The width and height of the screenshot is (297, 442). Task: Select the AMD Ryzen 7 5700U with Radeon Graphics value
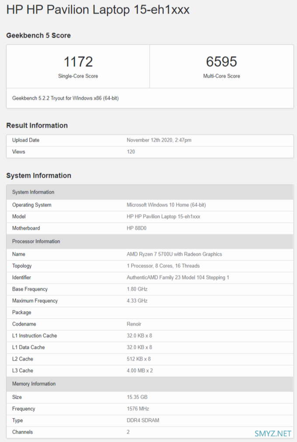coord(174,254)
